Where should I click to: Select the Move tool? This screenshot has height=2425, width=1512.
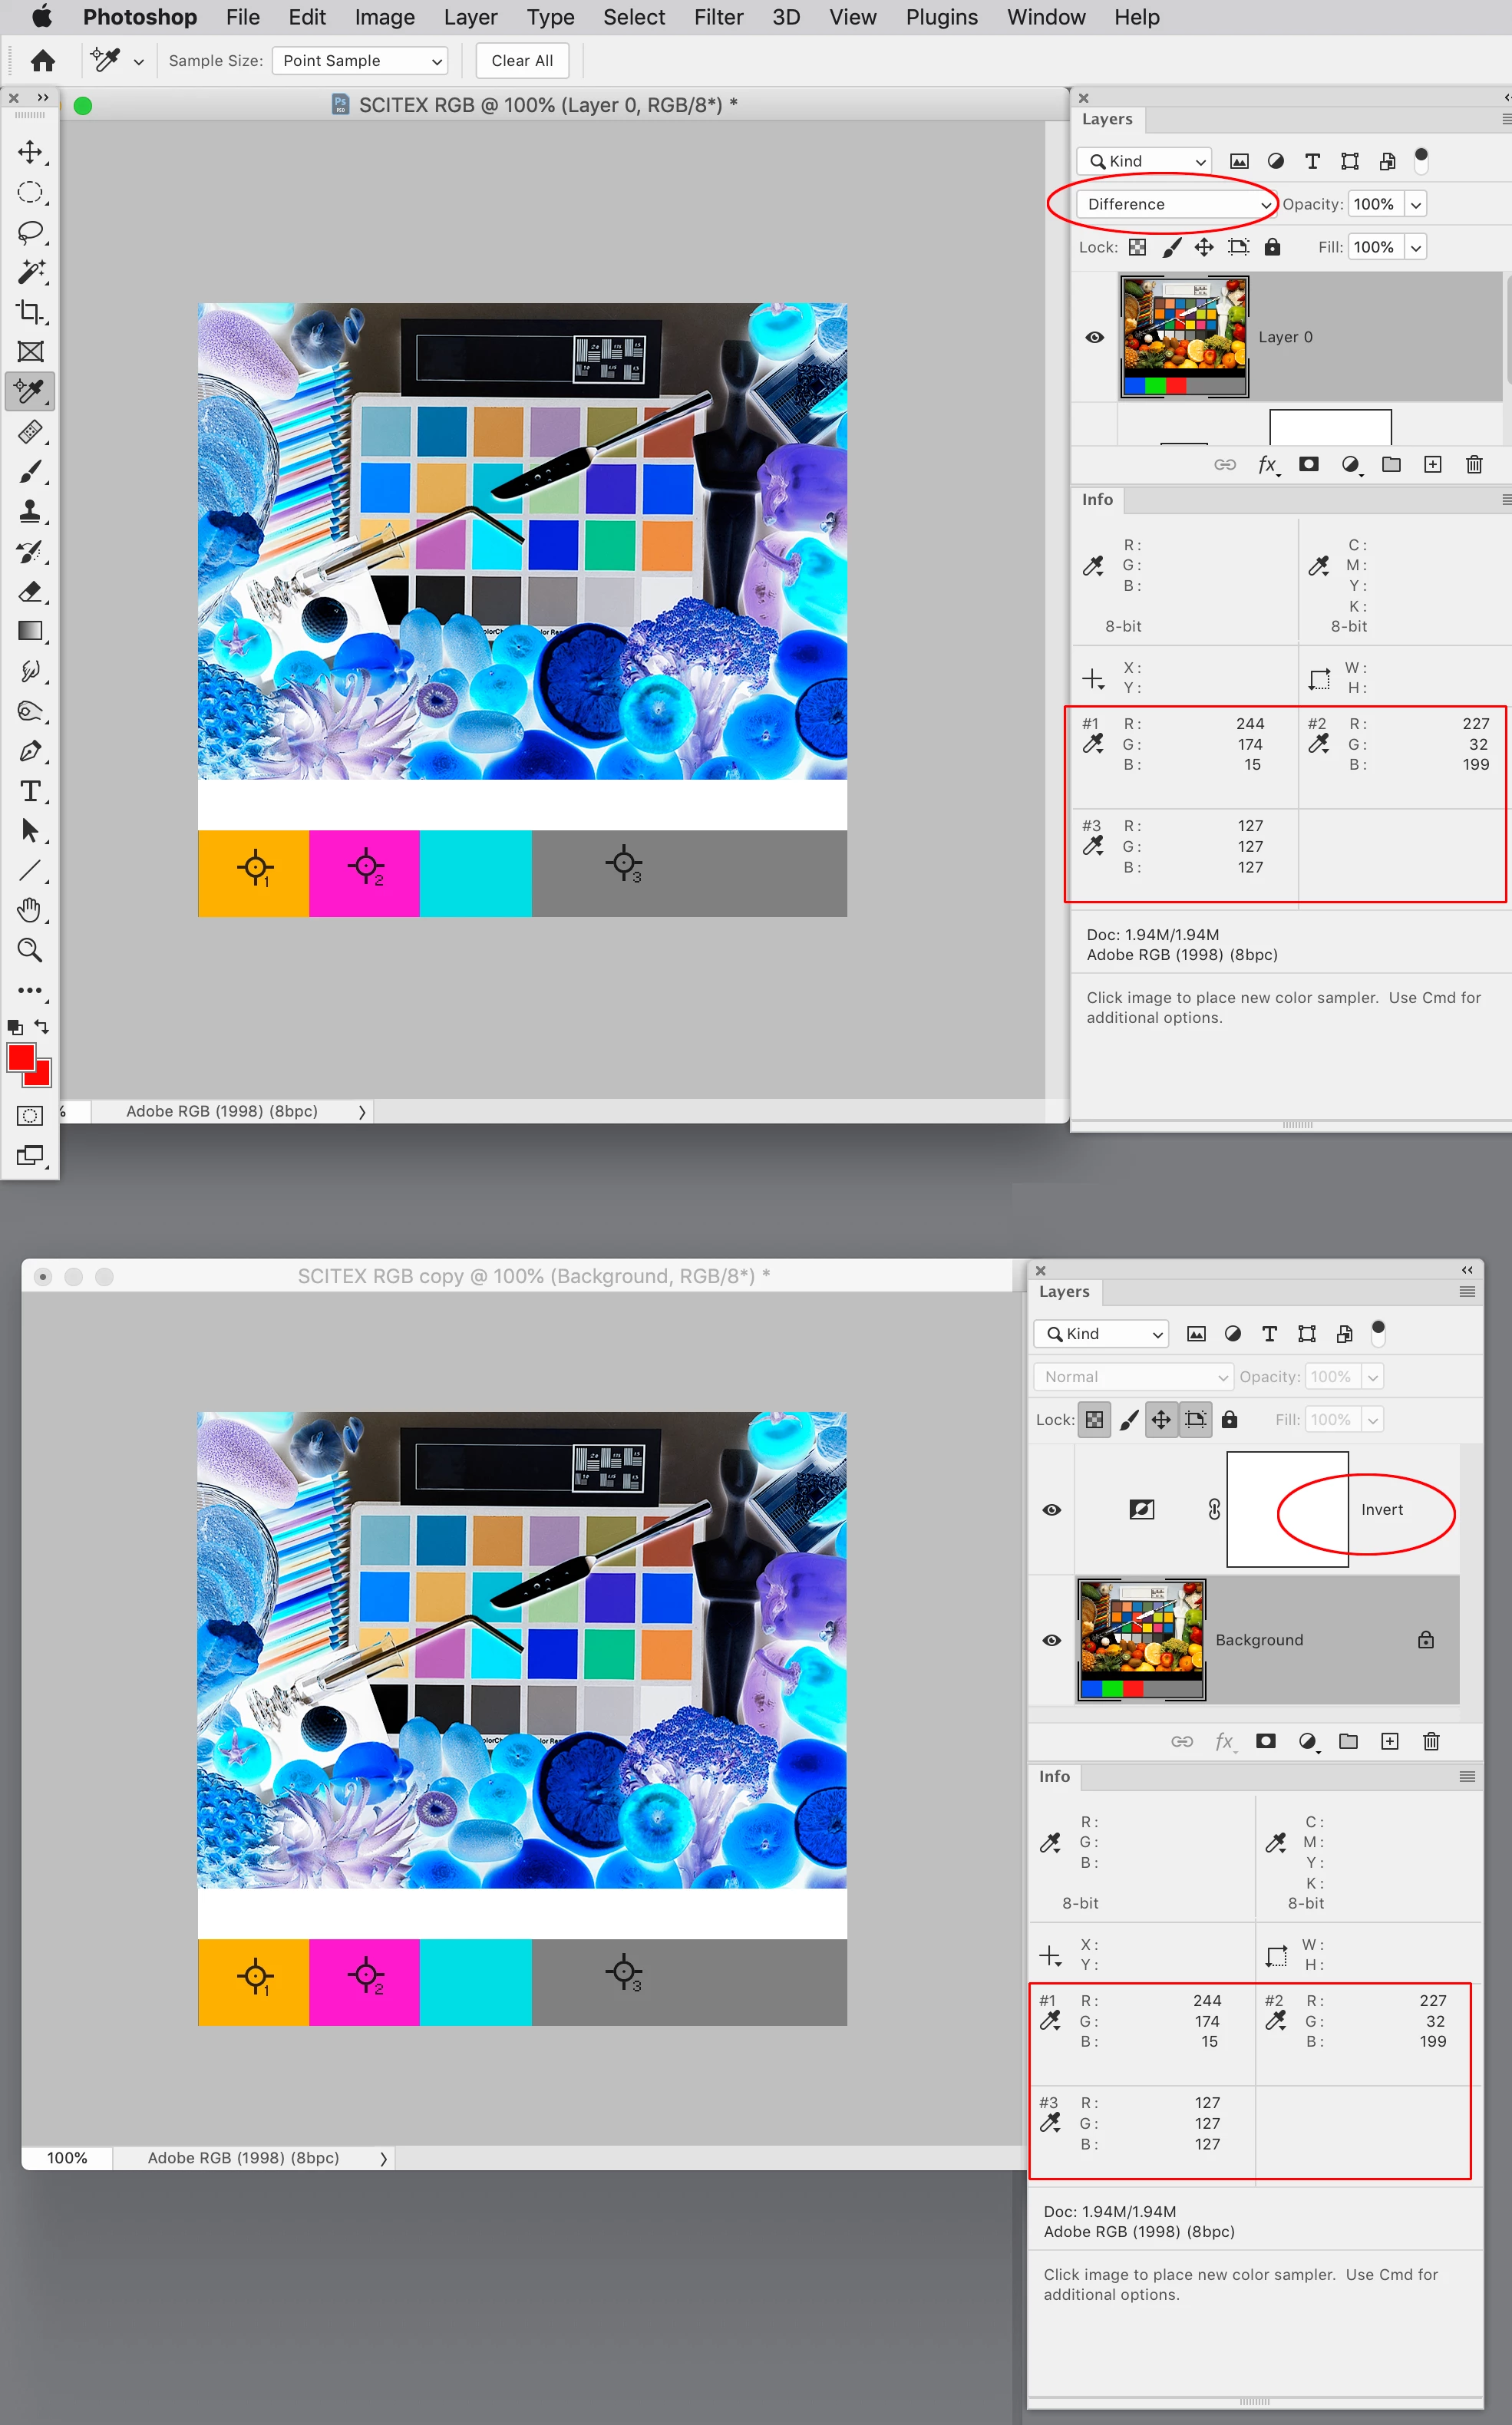[x=30, y=152]
